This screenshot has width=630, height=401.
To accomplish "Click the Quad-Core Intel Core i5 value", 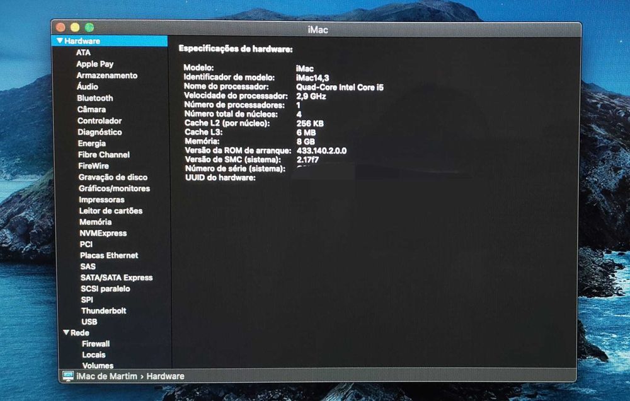I will point(340,87).
